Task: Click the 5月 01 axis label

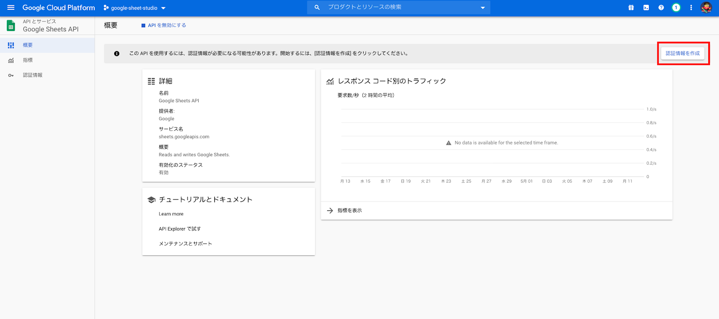Action: tap(527, 181)
